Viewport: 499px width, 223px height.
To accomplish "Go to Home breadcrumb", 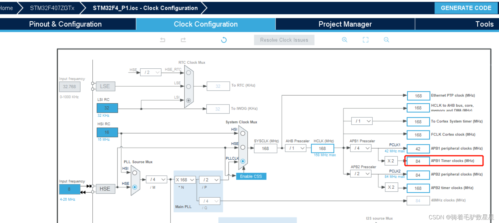I will click(x=6, y=8).
